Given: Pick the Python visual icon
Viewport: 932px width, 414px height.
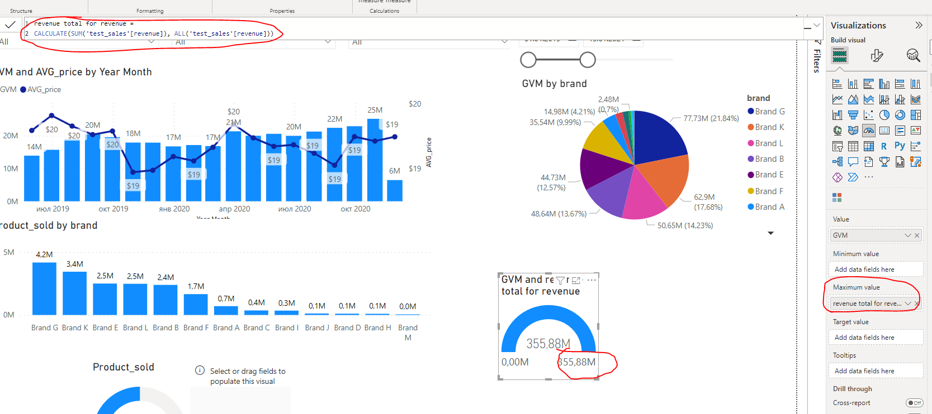Looking at the screenshot, I should tap(900, 146).
